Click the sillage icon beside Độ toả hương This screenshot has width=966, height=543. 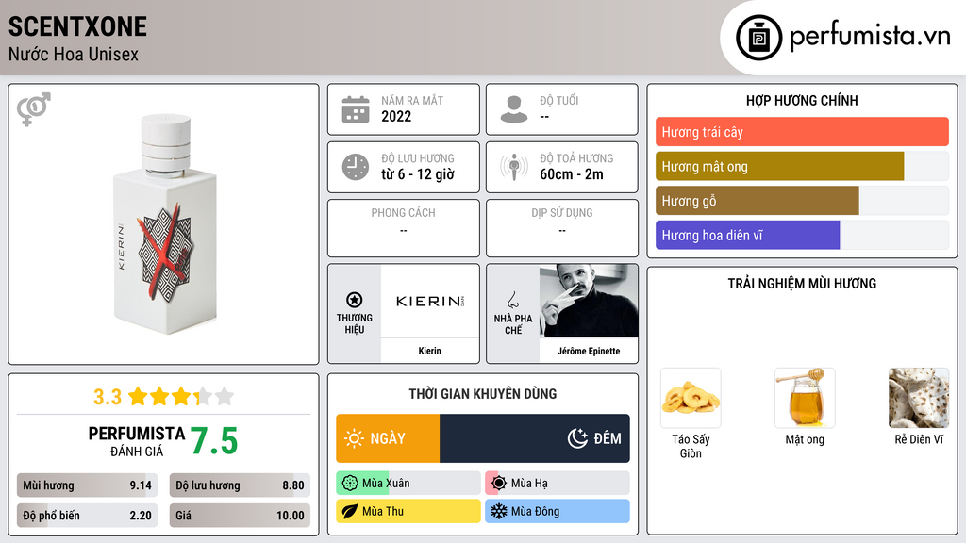(x=514, y=167)
